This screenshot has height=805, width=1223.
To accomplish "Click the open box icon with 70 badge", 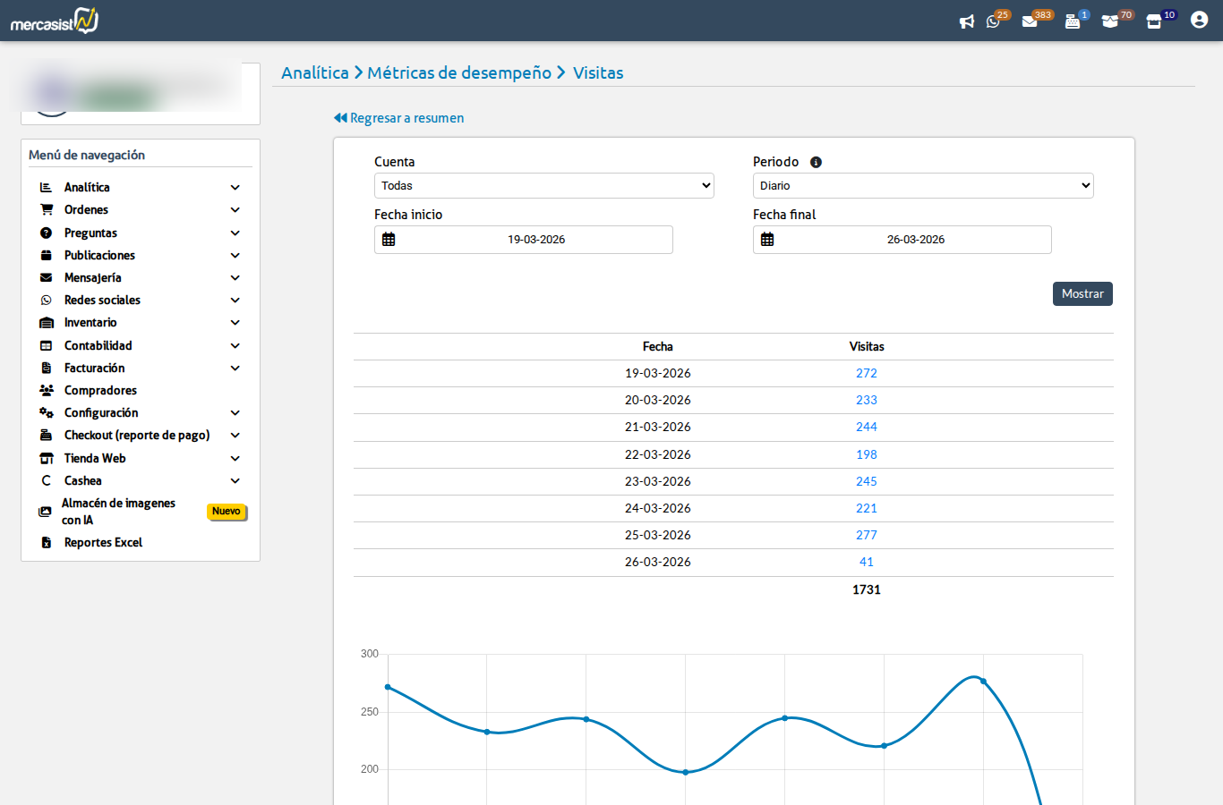I will tap(1110, 21).
